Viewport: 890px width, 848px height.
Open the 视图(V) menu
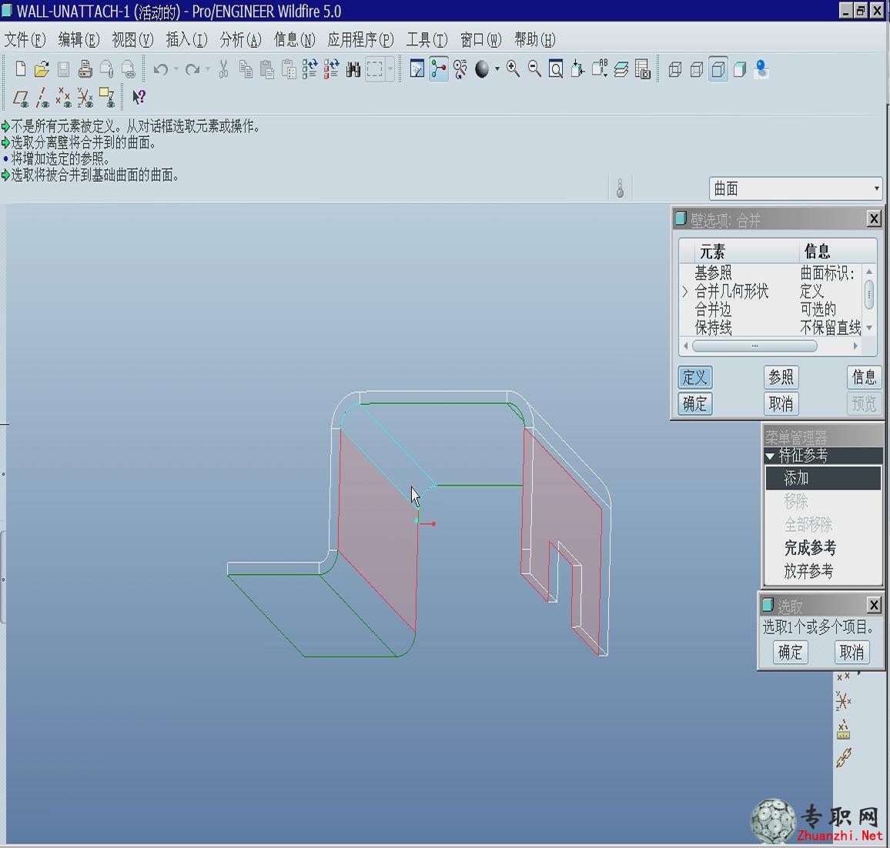pos(133,40)
